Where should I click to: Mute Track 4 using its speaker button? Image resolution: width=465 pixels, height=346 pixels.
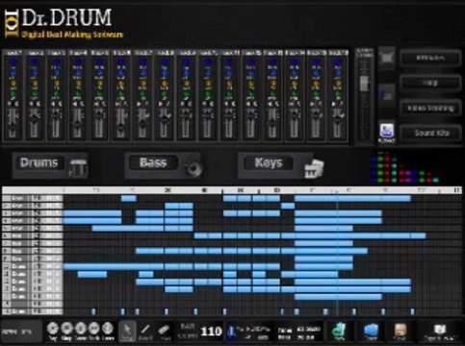point(75,104)
